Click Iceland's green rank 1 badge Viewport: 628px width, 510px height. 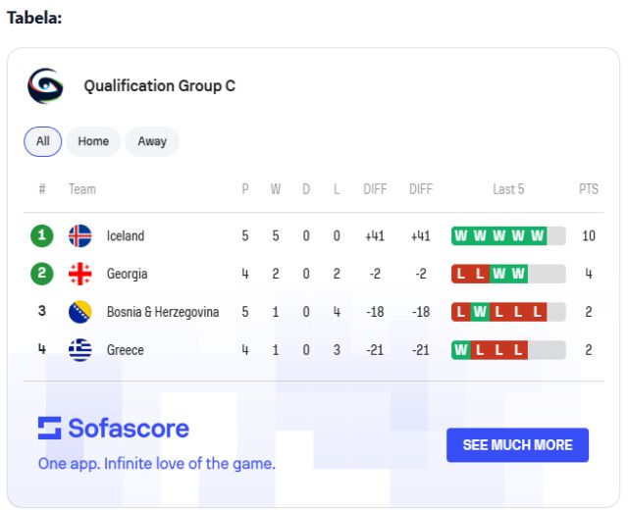click(41, 235)
